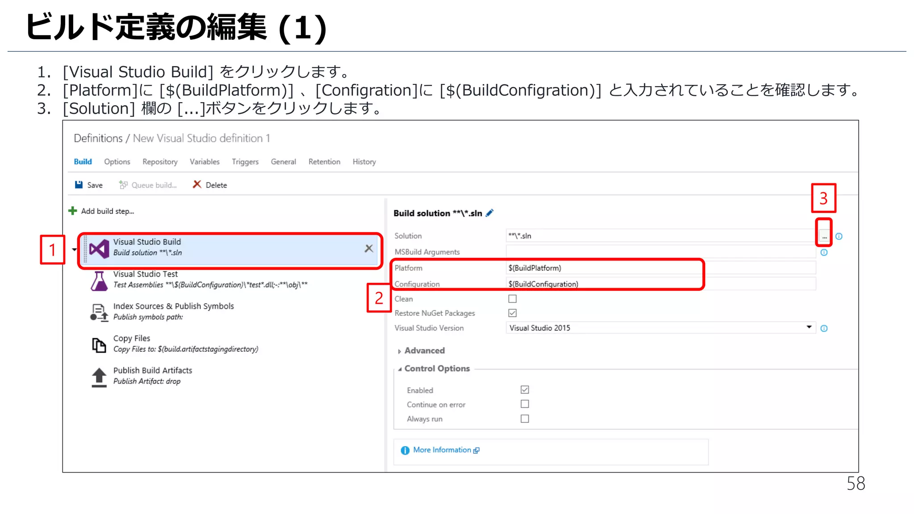This screenshot has height=514, width=914.
Task: Open the More Information link
Action: [442, 450]
